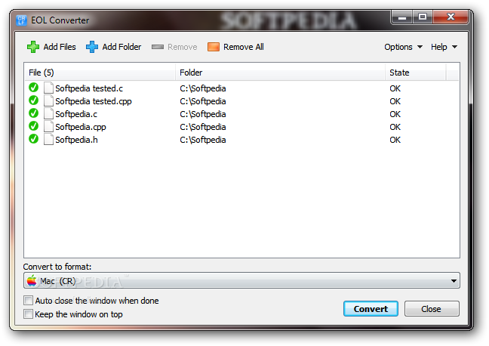Click file page icon of Softpedia tested.c
The image size is (489, 346).
(48, 88)
